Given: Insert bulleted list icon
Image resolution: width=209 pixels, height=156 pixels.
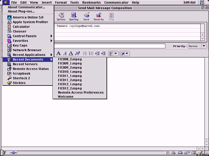Looking at the screenshot, I should click(x=85, y=54).
